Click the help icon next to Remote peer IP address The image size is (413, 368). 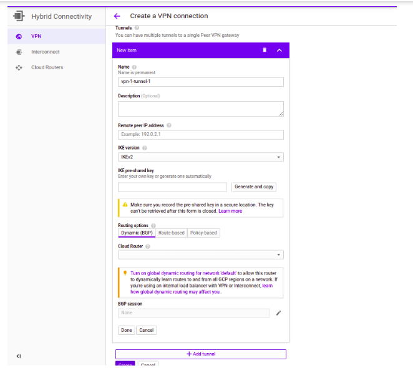pyautogui.click(x=169, y=125)
